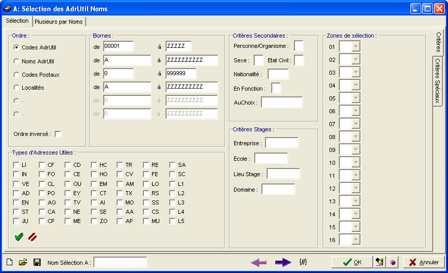Uncheck all address types with red slashes icon
This screenshot has height=273, width=448.
[32, 237]
